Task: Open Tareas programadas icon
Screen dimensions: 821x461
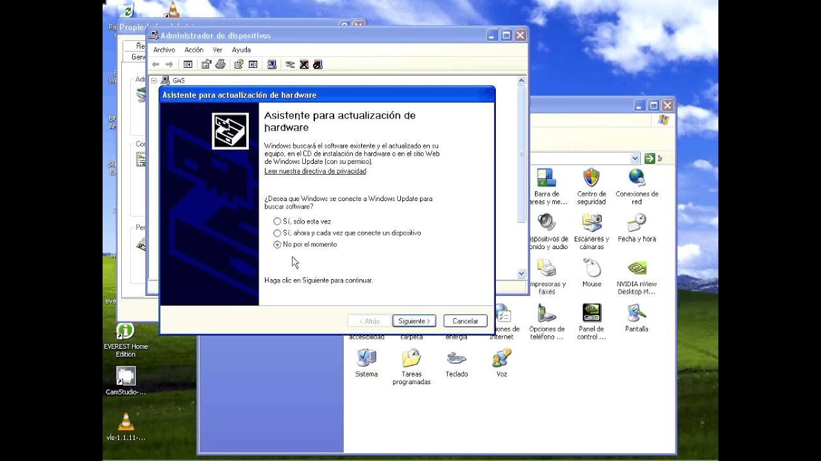Action: point(411,366)
